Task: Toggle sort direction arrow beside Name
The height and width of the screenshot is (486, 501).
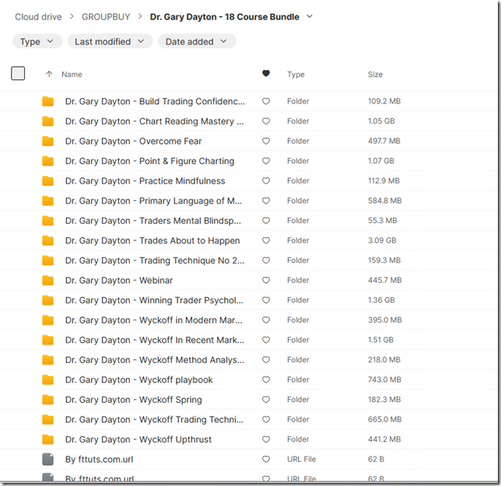Action: (49, 74)
